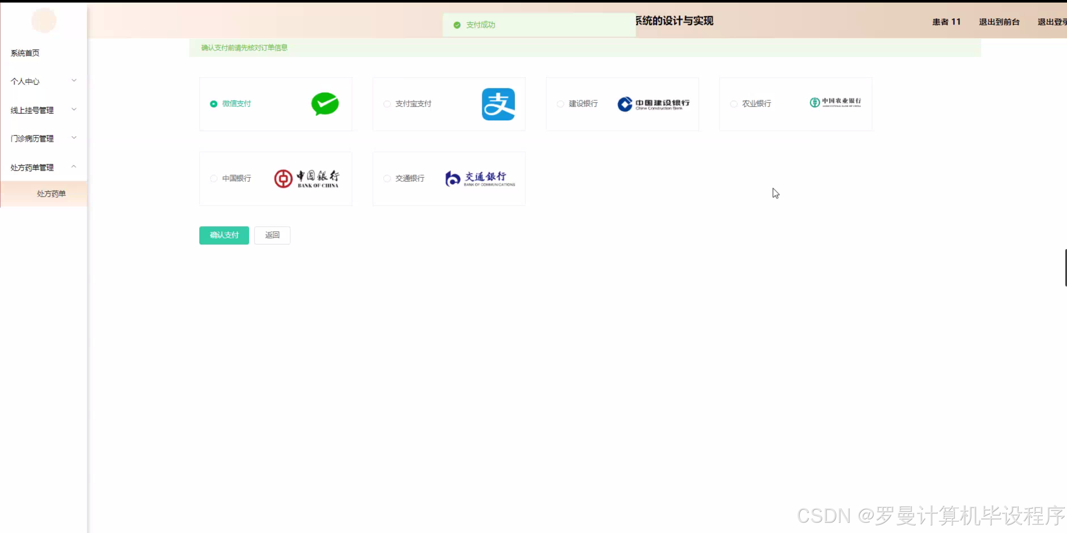Click the green success check icon in toast
Image resolution: width=1067 pixels, height=533 pixels.
(x=457, y=25)
